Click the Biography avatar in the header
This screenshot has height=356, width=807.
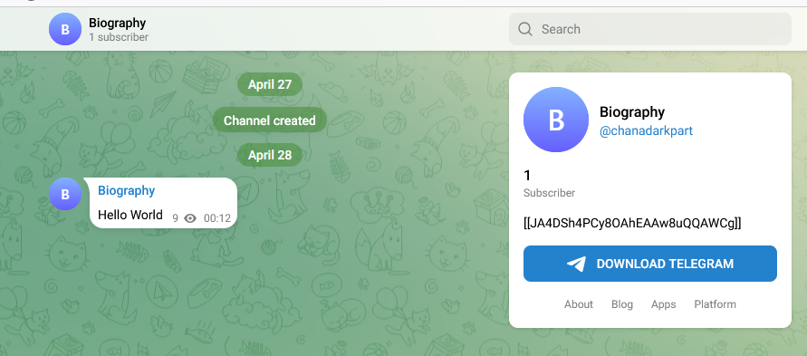(x=65, y=29)
